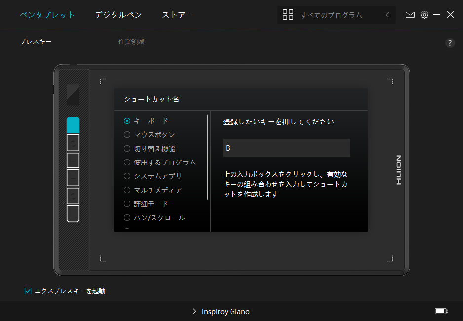
Task: Click the four-square all programs icon
Action: 288,15
